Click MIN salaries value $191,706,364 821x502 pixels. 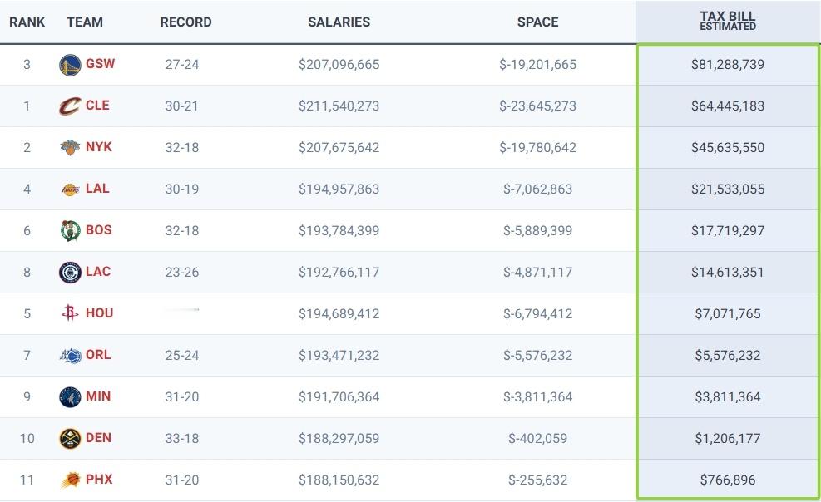click(x=339, y=397)
